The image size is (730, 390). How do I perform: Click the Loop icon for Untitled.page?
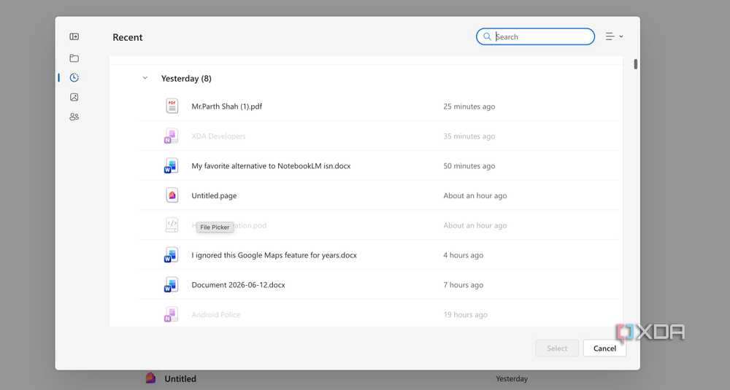(172, 195)
